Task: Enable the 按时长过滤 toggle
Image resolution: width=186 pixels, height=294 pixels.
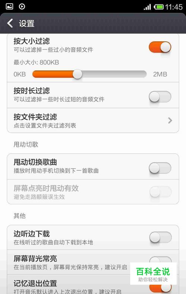Action: coord(160,97)
